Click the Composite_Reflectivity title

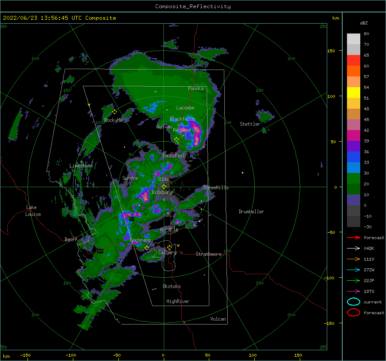coord(193,6)
